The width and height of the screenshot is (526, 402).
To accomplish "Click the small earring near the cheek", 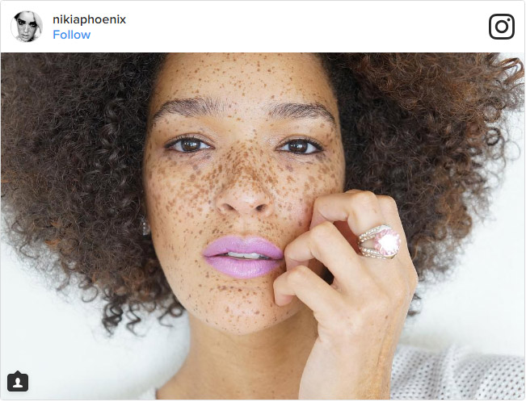I will point(145,227).
